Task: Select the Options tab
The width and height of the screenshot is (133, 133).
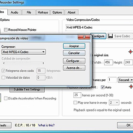Action: tap(57, 12)
